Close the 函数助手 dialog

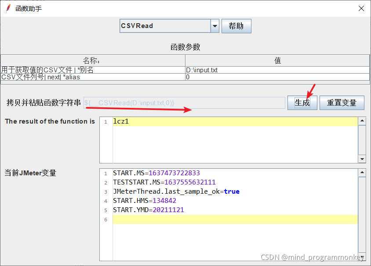(x=361, y=8)
